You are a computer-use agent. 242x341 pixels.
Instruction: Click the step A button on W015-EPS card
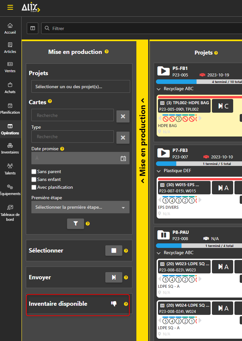pos(222,187)
